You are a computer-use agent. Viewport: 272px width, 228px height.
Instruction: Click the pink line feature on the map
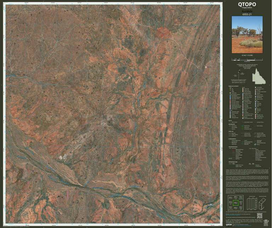click(x=68, y=195)
